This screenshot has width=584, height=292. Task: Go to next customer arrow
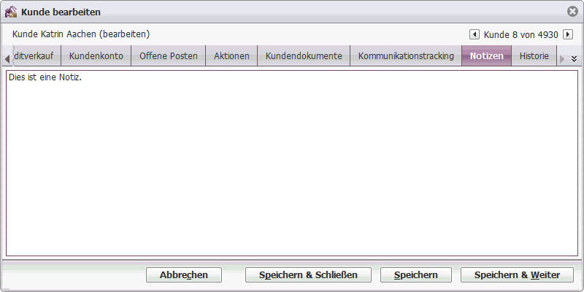[568, 34]
